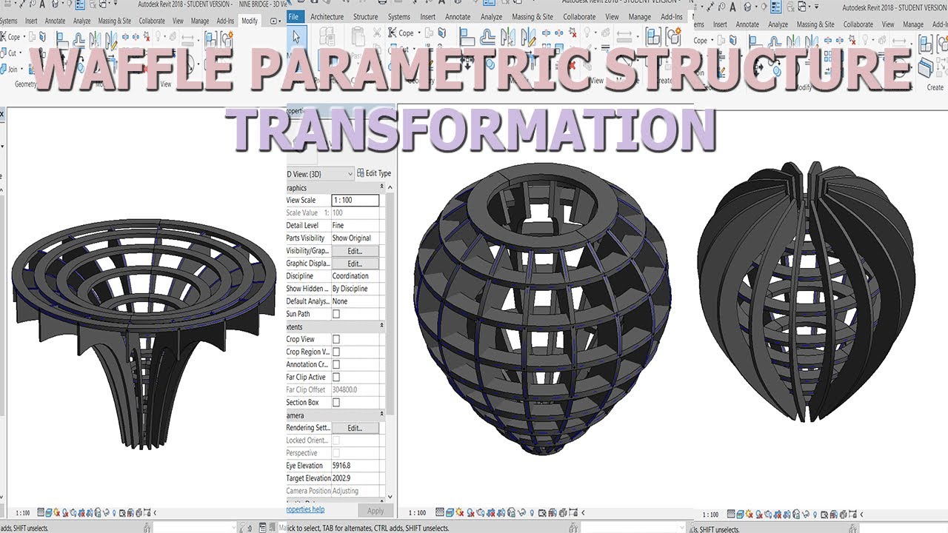This screenshot has height=533, width=948.
Task: Open view scale 1:100 in middle window status
Action: 417,512
